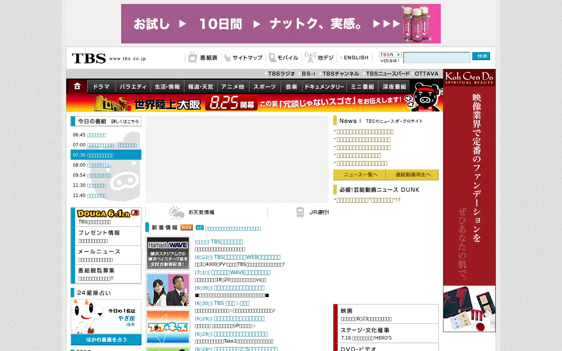Click the 連続動画再生へ button
Screen dimensions: 562x351
pyautogui.click(x=412, y=175)
